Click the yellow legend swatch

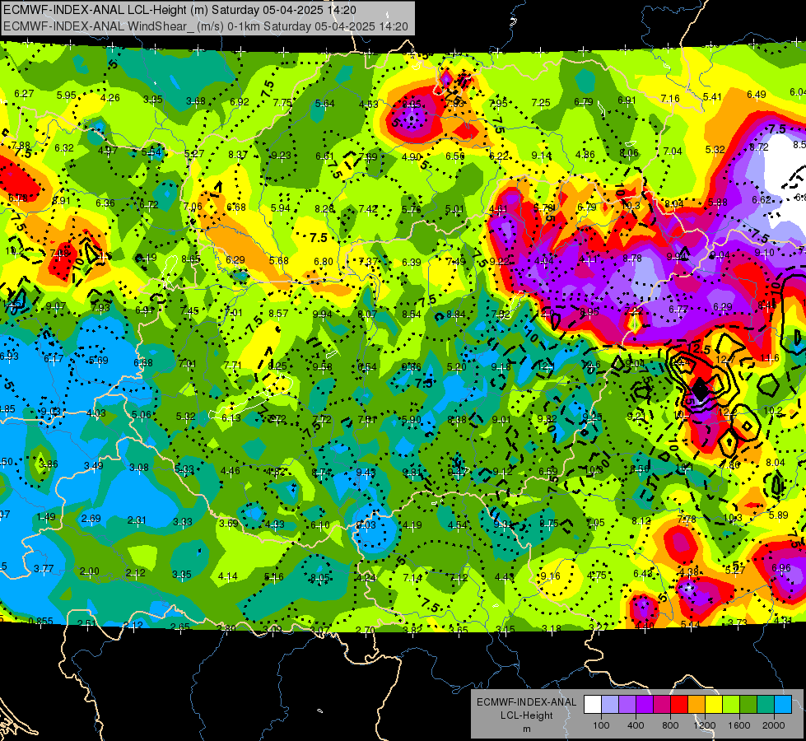tap(714, 705)
